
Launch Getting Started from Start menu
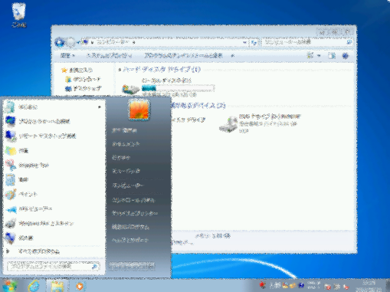[x=54, y=107]
